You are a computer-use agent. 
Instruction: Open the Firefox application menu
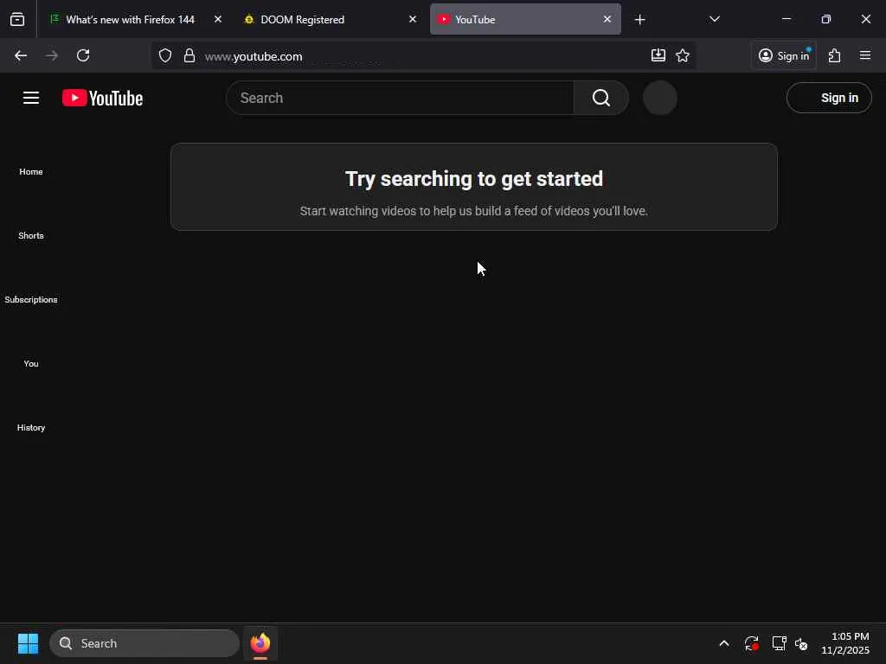click(x=865, y=55)
